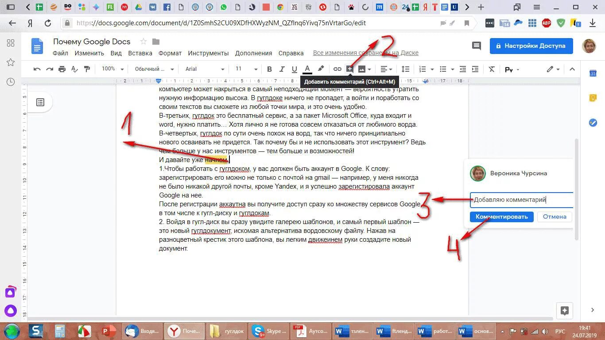Open the text color picker
Image resolution: width=605 pixels, height=340 pixels.
[307, 69]
